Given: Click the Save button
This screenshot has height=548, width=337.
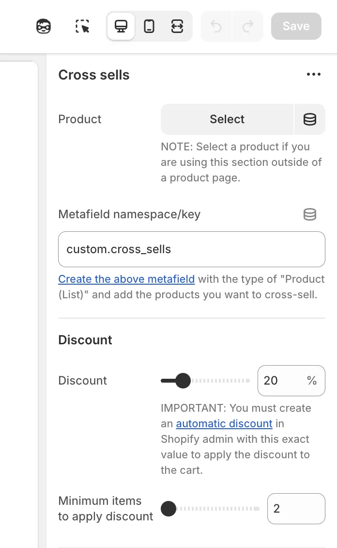Looking at the screenshot, I should [296, 26].
